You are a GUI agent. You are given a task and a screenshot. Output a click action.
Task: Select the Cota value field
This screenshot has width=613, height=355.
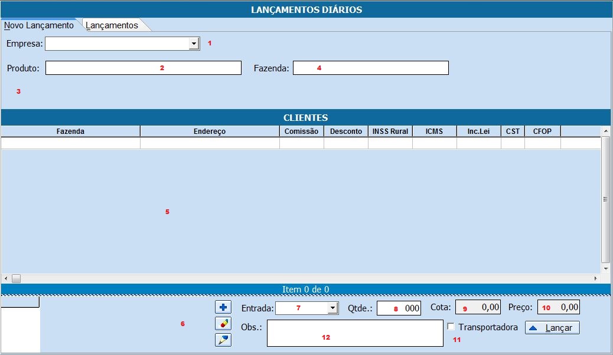click(478, 307)
